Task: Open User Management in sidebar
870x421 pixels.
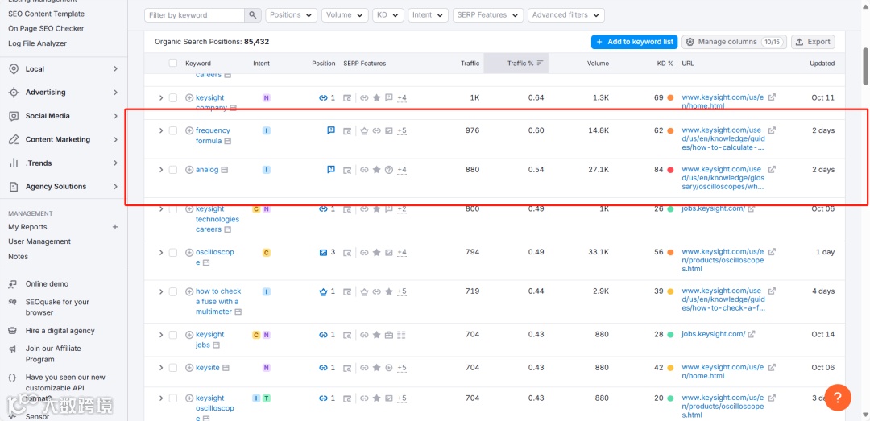Action: pyautogui.click(x=39, y=241)
